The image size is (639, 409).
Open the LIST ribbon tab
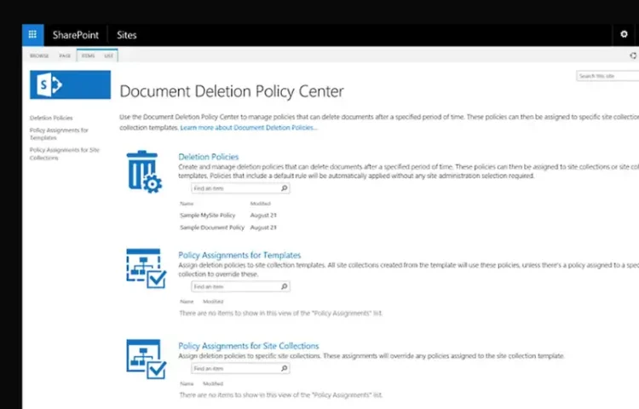click(x=109, y=55)
